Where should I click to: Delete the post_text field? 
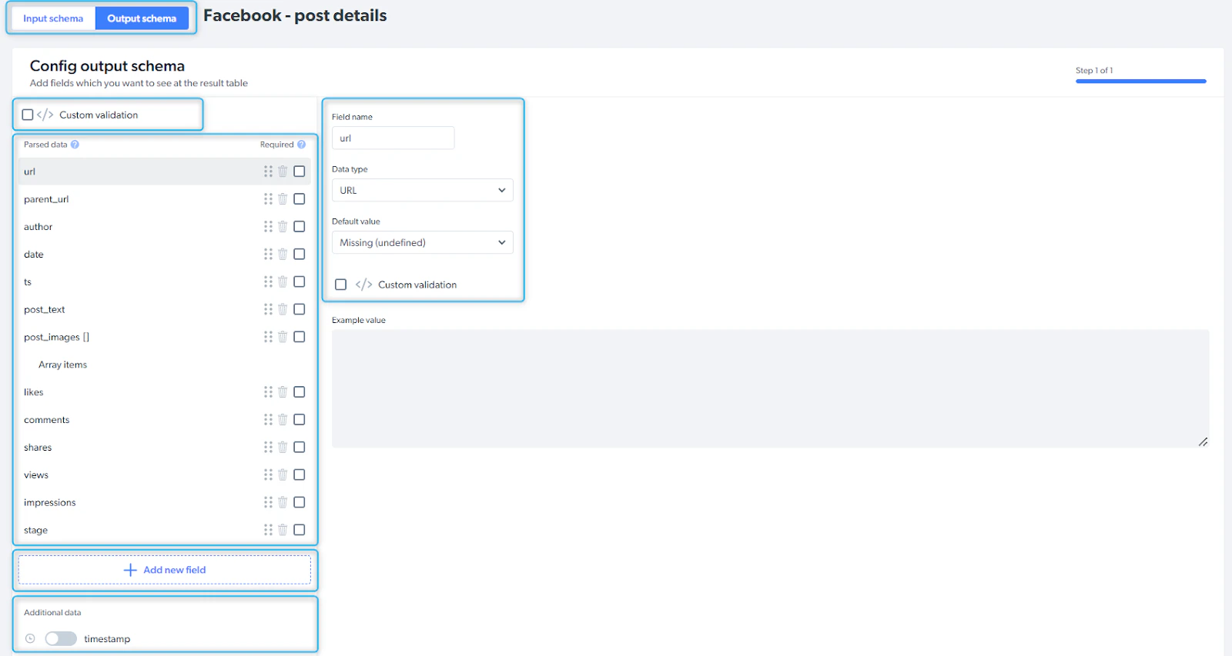283,309
